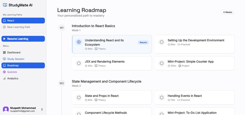The image size is (245, 115).
Task: Click the Study Session open-book icon
Action: (4, 59)
